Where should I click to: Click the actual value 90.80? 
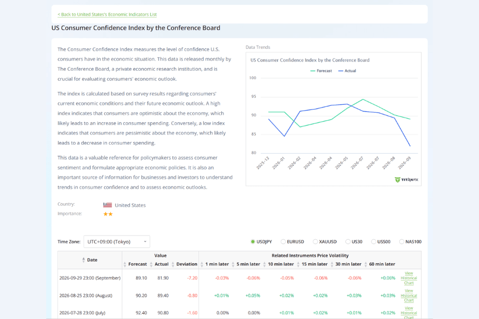[163, 313]
